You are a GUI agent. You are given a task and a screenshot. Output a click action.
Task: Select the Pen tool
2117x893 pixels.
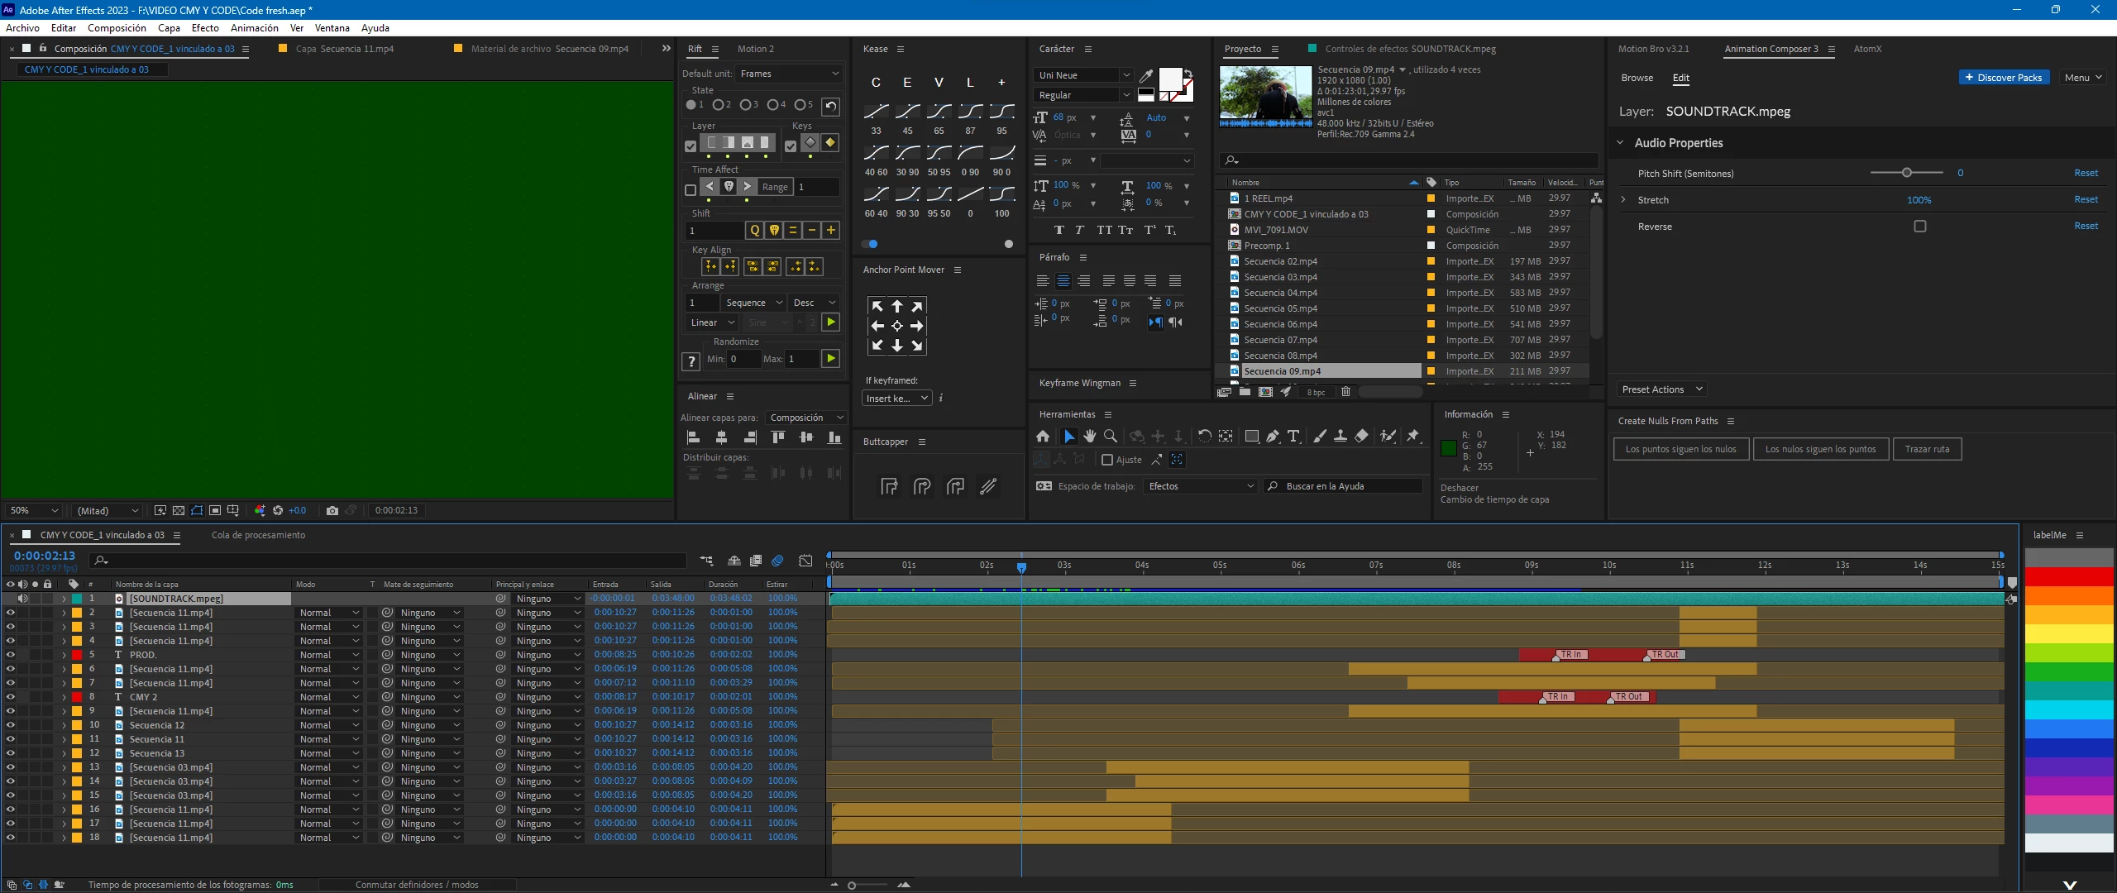pyautogui.click(x=1273, y=436)
